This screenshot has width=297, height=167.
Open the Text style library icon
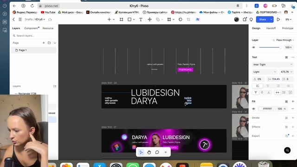[x=286, y=57]
